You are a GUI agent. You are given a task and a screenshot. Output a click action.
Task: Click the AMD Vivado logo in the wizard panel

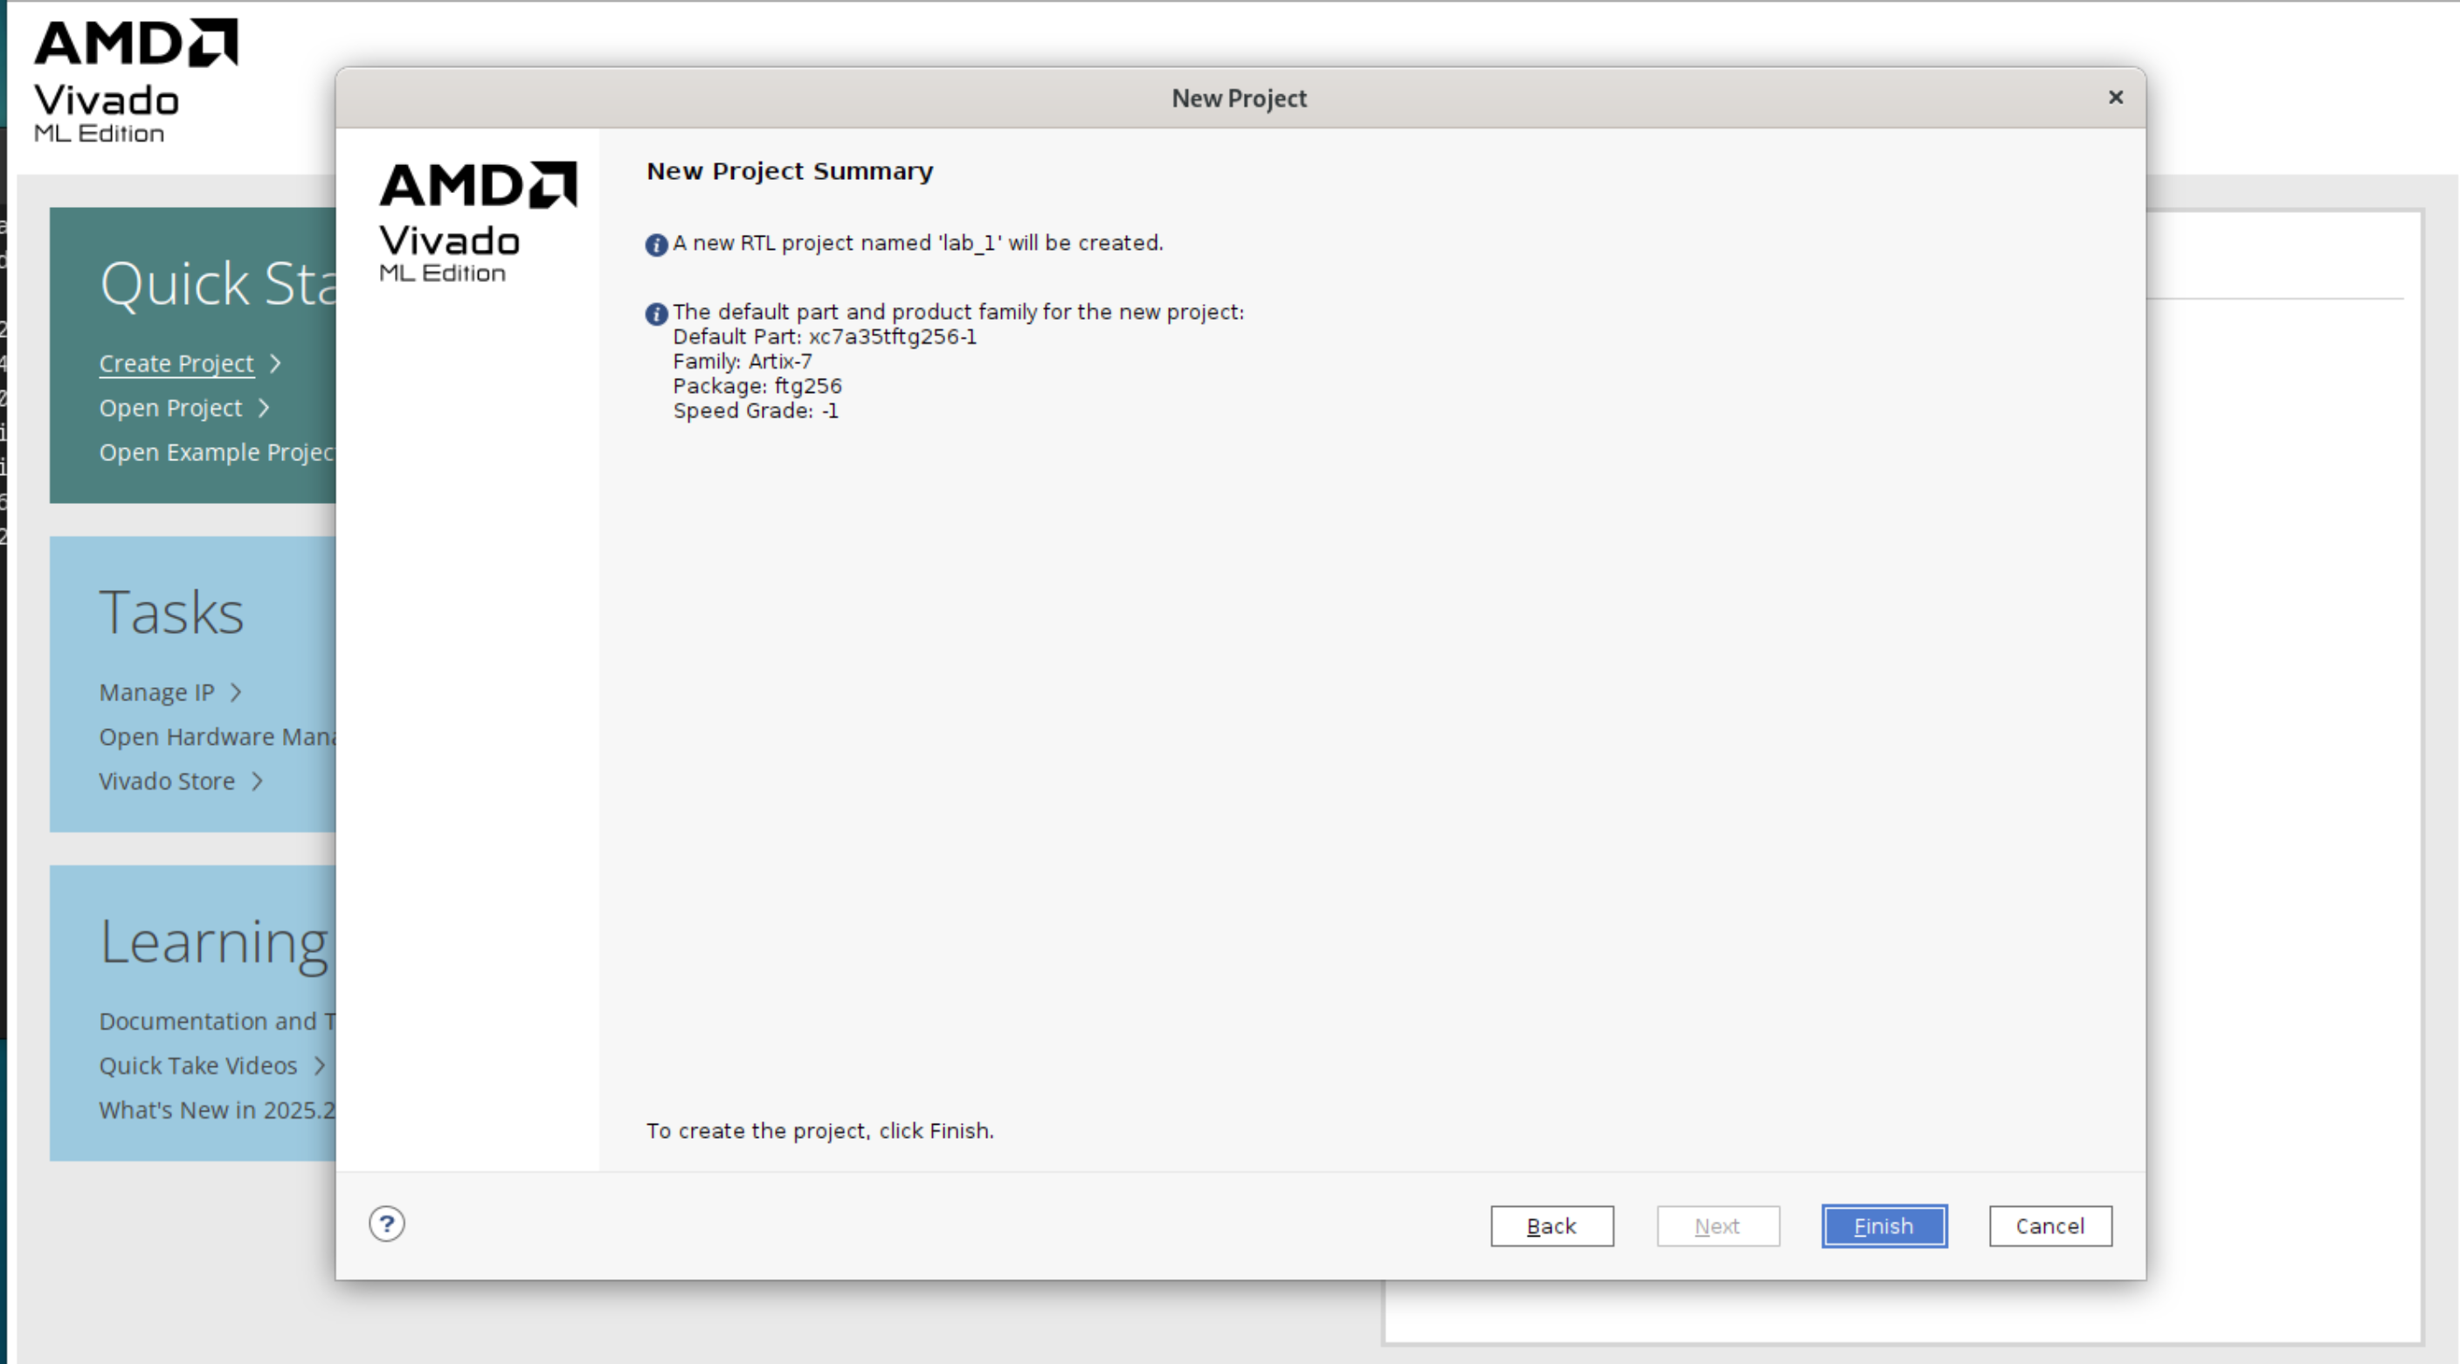pyautogui.click(x=478, y=222)
